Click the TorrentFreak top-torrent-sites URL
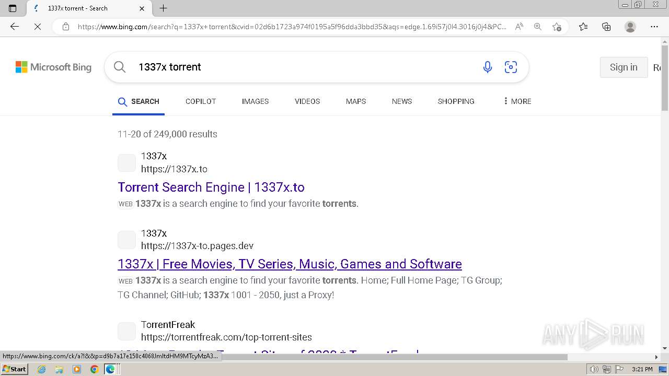Viewport: 669px width, 376px height. pos(226,337)
